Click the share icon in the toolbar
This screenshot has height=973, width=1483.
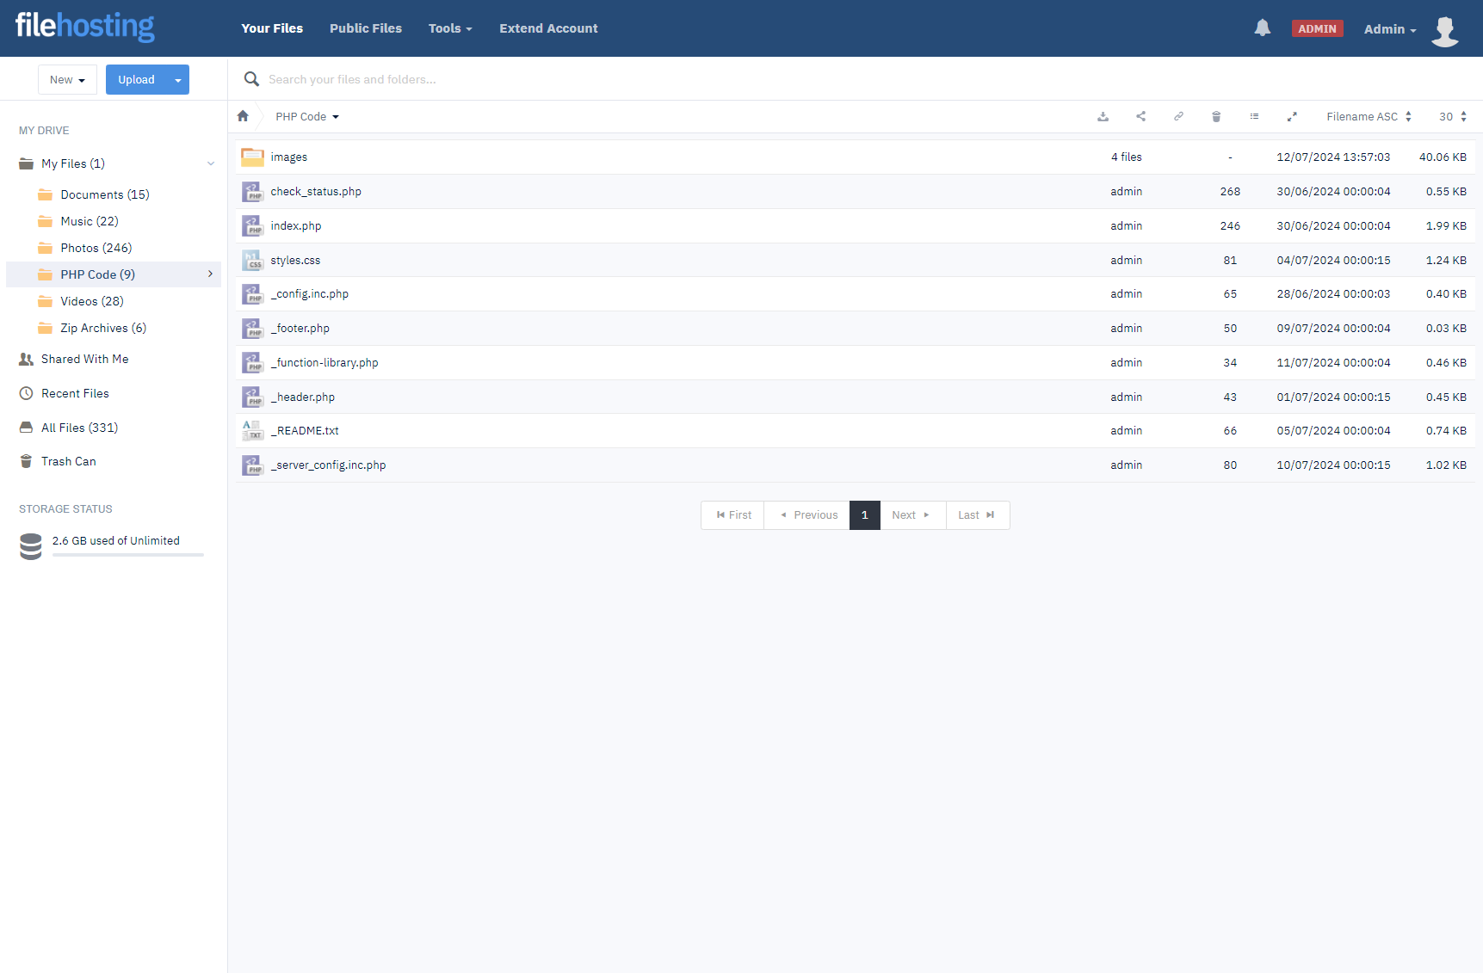1140,117
